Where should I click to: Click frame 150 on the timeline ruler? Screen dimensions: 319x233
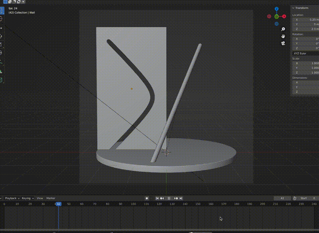[198, 204]
